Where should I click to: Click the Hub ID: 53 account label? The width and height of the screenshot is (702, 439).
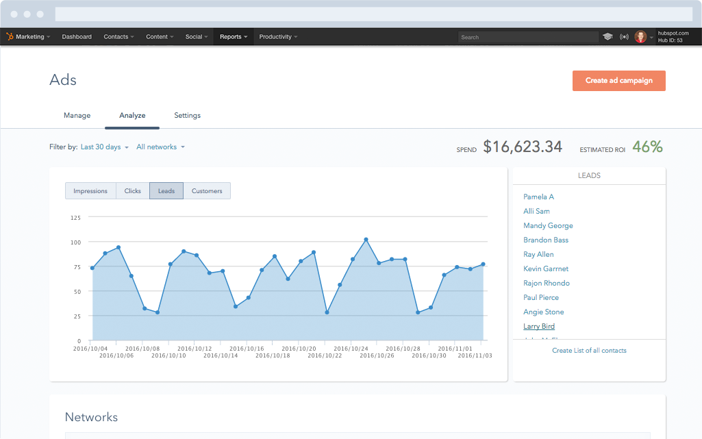(670, 40)
